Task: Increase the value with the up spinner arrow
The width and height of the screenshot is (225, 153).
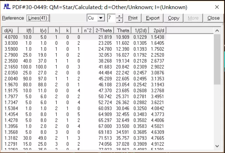Action: tap(120, 16)
